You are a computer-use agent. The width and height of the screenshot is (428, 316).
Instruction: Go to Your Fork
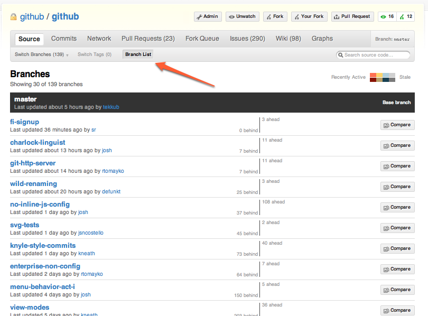pos(309,17)
